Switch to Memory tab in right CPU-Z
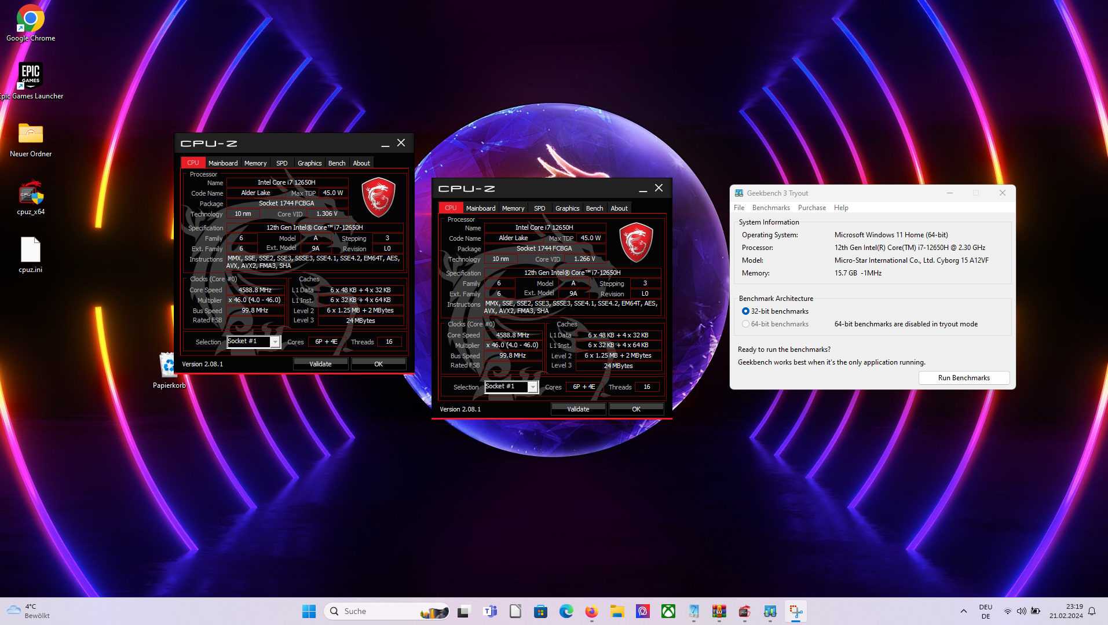Viewport: 1108px width, 625px height. pyautogui.click(x=513, y=208)
